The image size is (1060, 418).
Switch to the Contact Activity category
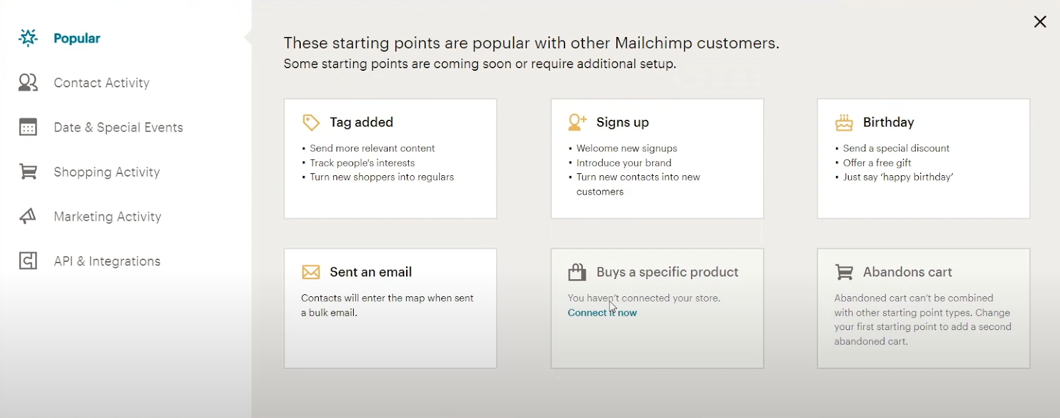(x=101, y=83)
